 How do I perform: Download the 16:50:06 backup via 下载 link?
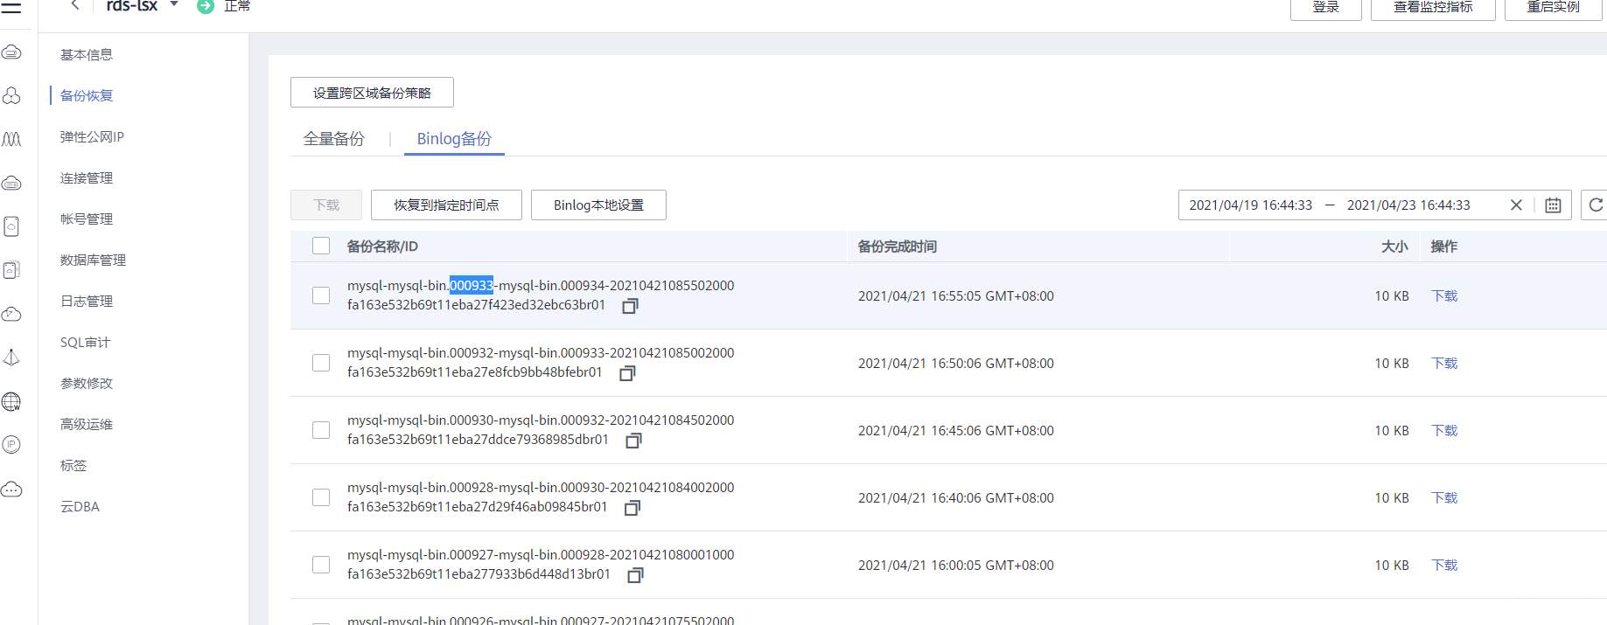(x=1444, y=364)
